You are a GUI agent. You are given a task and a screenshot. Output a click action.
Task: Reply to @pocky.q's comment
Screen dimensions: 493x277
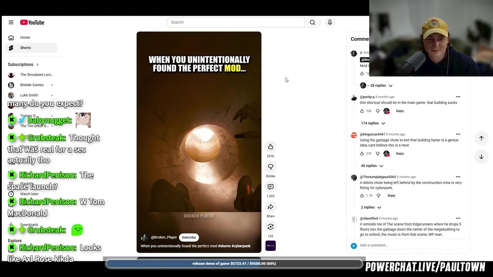point(400,111)
